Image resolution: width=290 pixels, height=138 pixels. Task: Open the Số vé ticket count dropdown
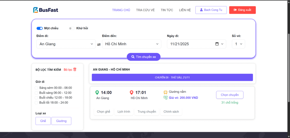[x=238, y=44]
